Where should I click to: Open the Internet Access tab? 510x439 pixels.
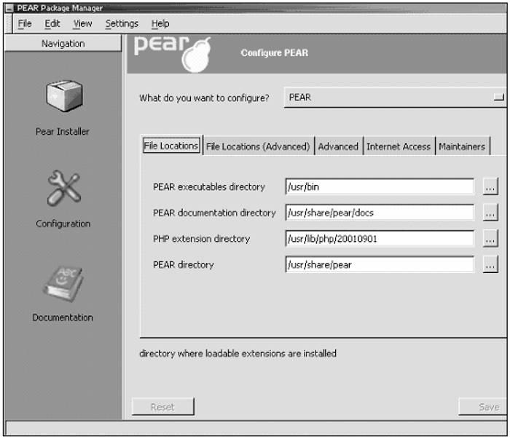coord(399,146)
